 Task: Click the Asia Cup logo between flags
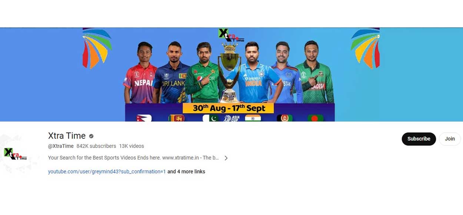(232, 118)
